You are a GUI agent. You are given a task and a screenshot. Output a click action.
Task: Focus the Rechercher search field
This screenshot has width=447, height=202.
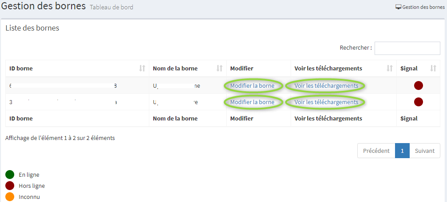pyautogui.click(x=407, y=48)
